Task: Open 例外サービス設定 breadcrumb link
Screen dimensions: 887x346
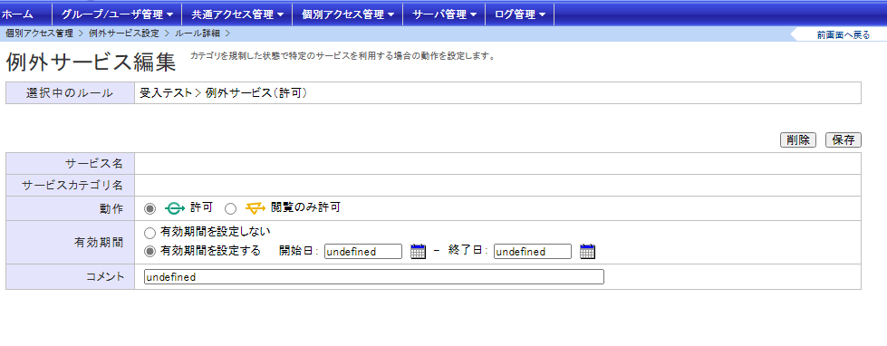Action: [124, 34]
